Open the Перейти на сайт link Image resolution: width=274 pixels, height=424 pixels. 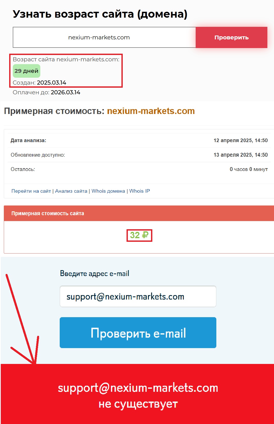point(31,191)
